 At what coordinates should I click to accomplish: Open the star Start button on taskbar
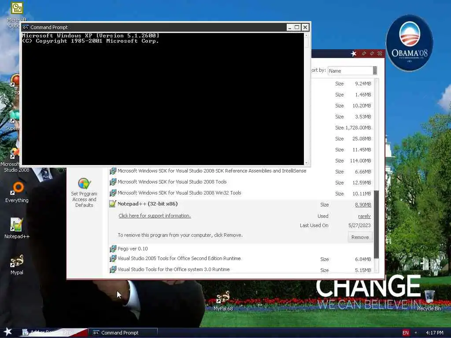click(x=8, y=332)
